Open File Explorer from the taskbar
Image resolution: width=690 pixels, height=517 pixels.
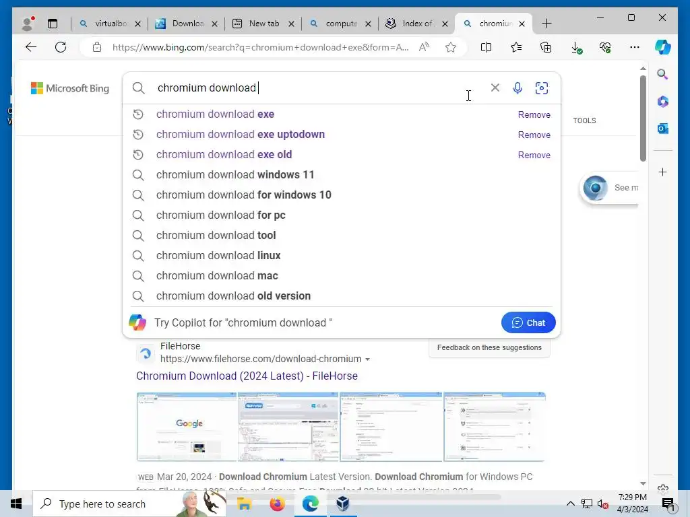[x=244, y=504]
